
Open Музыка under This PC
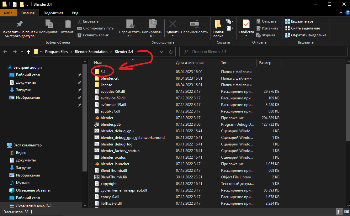23,183
